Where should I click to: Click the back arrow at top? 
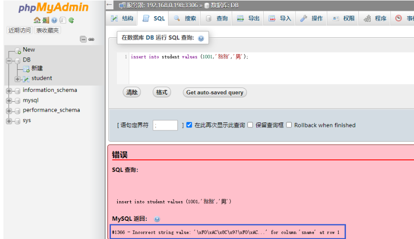[x=109, y=5]
